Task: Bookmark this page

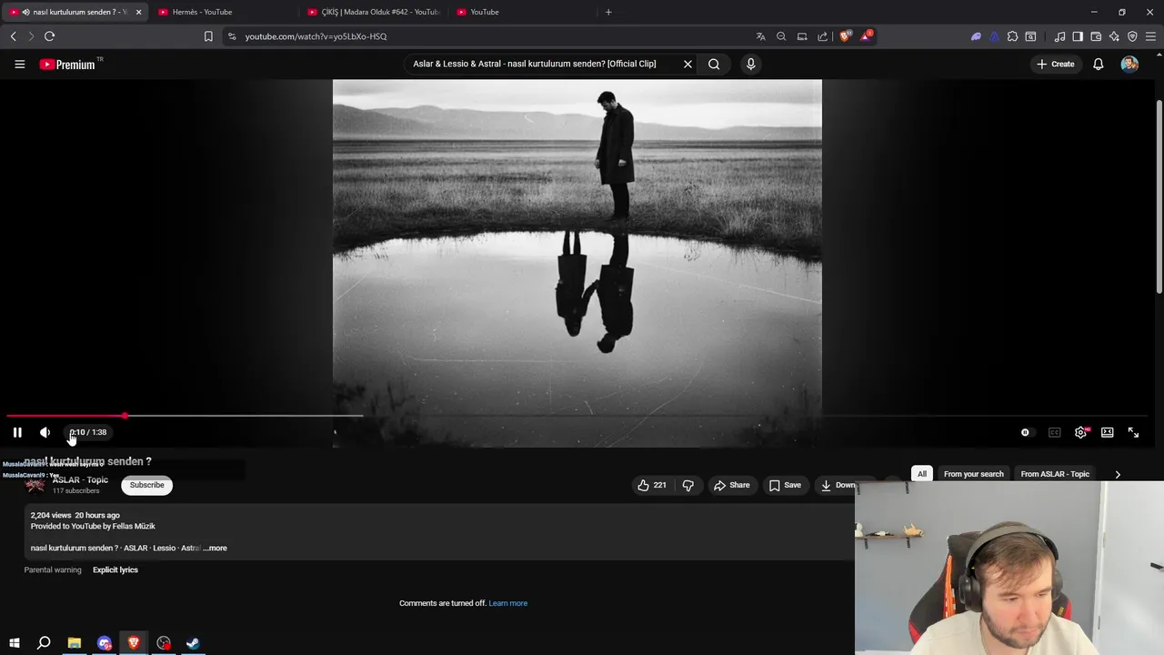Action: coord(208,36)
